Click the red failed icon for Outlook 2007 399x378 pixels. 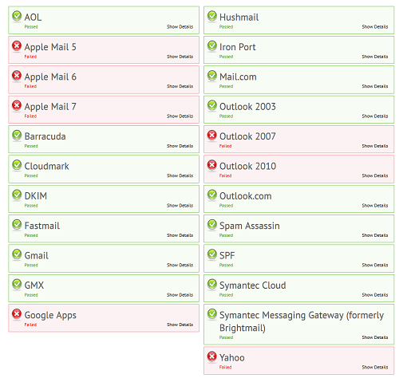(x=212, y=135)
